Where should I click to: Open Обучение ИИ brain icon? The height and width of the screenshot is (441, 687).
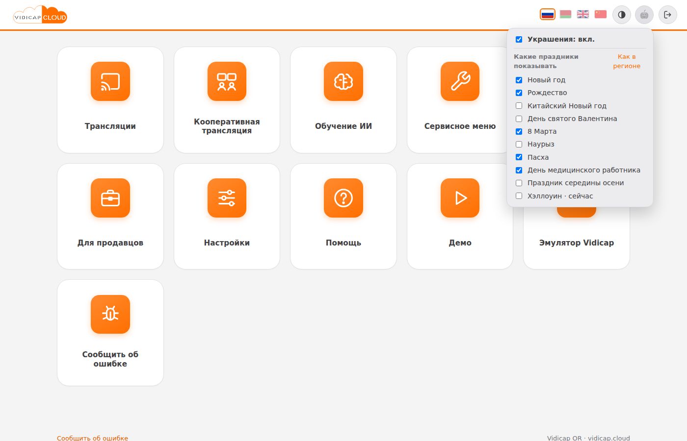[x=343, y=81]
